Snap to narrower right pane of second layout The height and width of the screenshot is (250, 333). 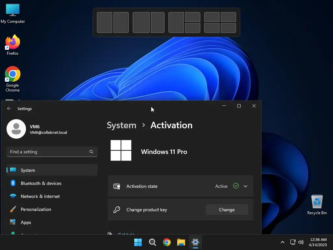[x=158, y=22]
